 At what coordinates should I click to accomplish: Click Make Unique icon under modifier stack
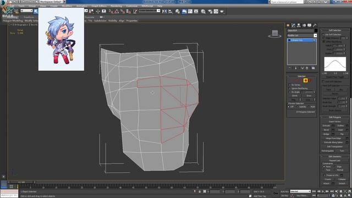[x=302, y=68]
